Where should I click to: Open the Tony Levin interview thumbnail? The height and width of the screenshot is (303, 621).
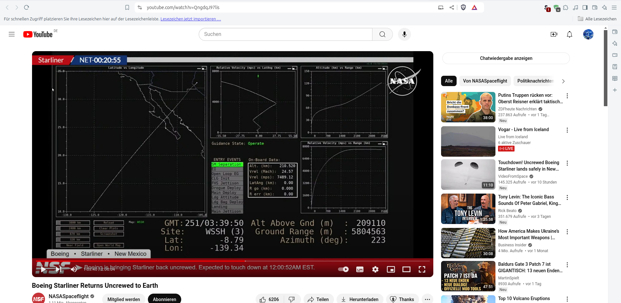(468, 209)
